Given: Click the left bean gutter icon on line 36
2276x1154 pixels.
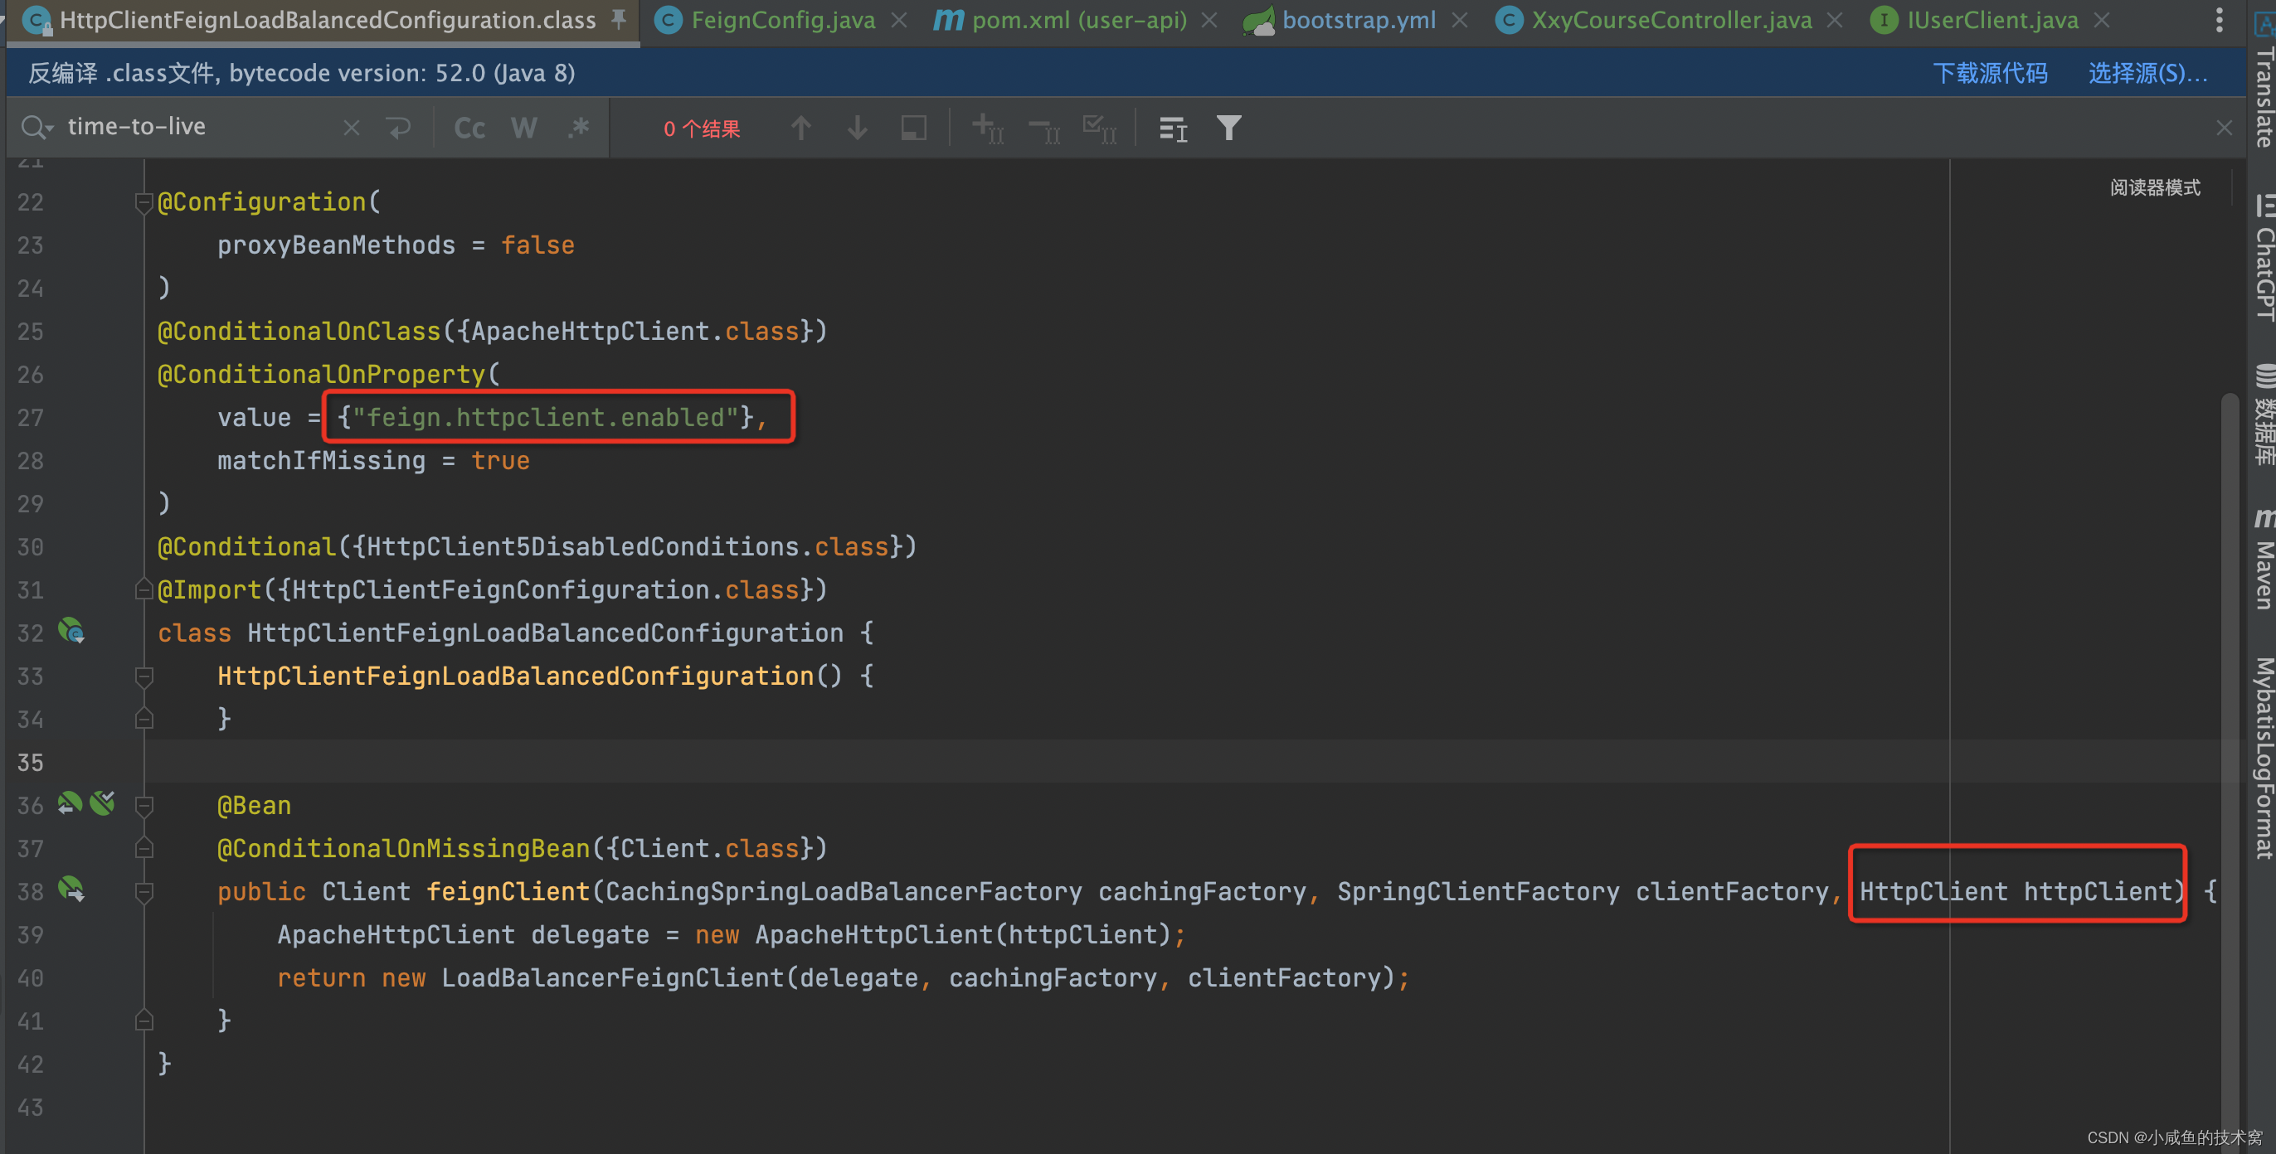Looking at the screenshot, I should 70,803.
